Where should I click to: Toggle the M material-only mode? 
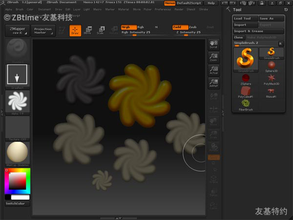click(x=156, y=27)
